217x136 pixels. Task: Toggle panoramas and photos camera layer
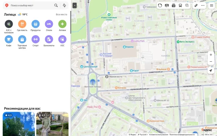[174, 5]
